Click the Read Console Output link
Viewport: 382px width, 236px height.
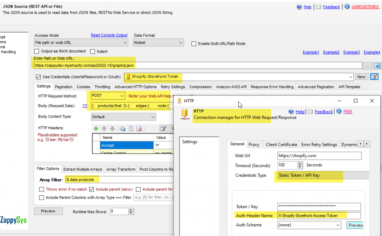coord(109,35)
